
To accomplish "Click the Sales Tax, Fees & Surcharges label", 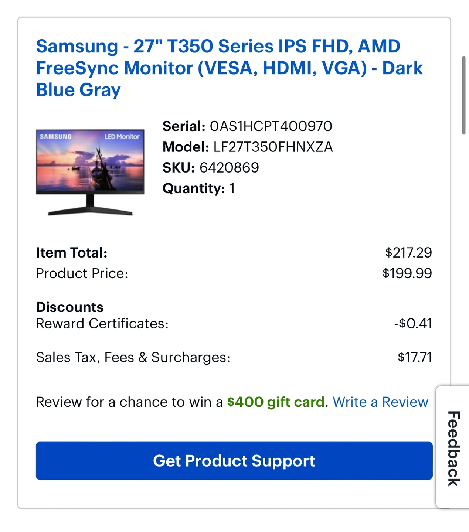I will tap(133, 357).
